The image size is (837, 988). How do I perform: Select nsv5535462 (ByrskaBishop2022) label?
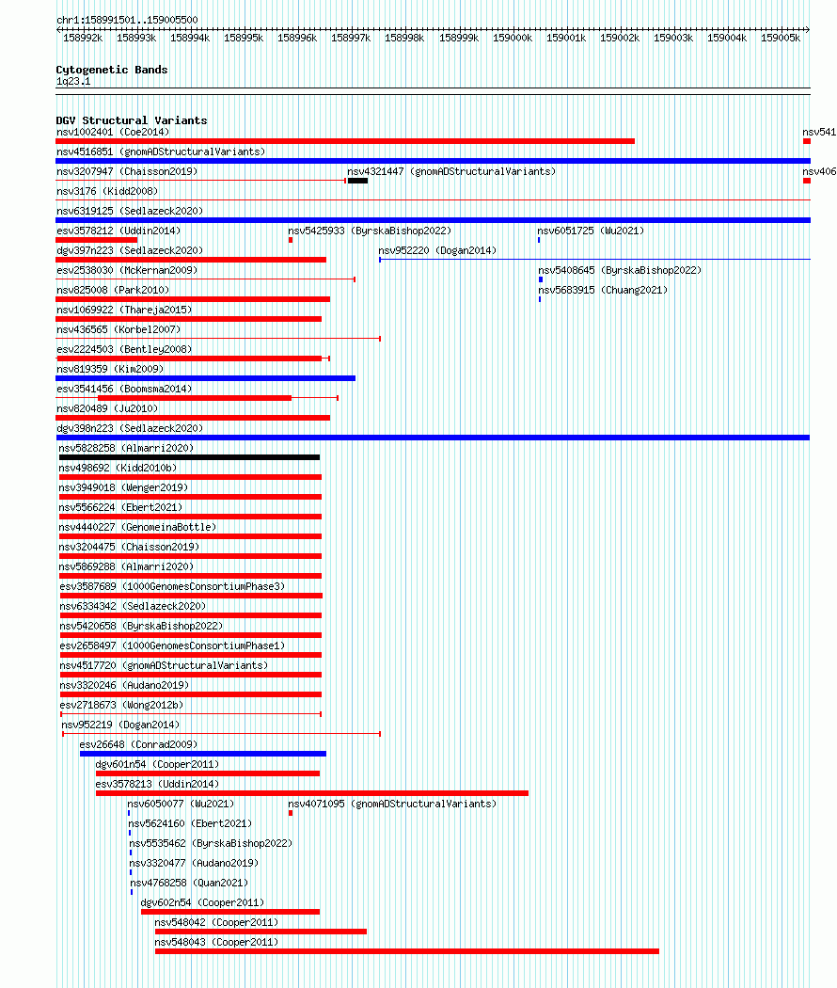coord(211,843)
